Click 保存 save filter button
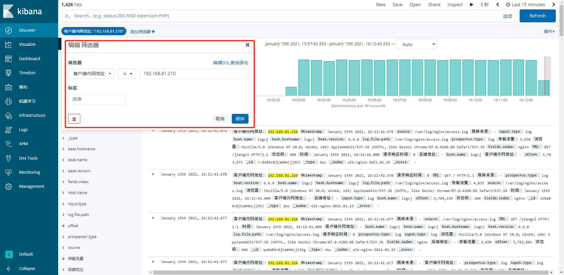 pyautogui.click(x=240, y=119)
